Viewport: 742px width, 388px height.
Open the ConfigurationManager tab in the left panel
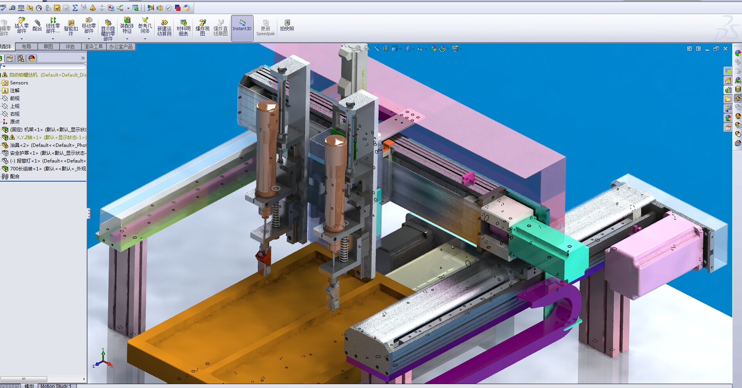pos(21,58)
